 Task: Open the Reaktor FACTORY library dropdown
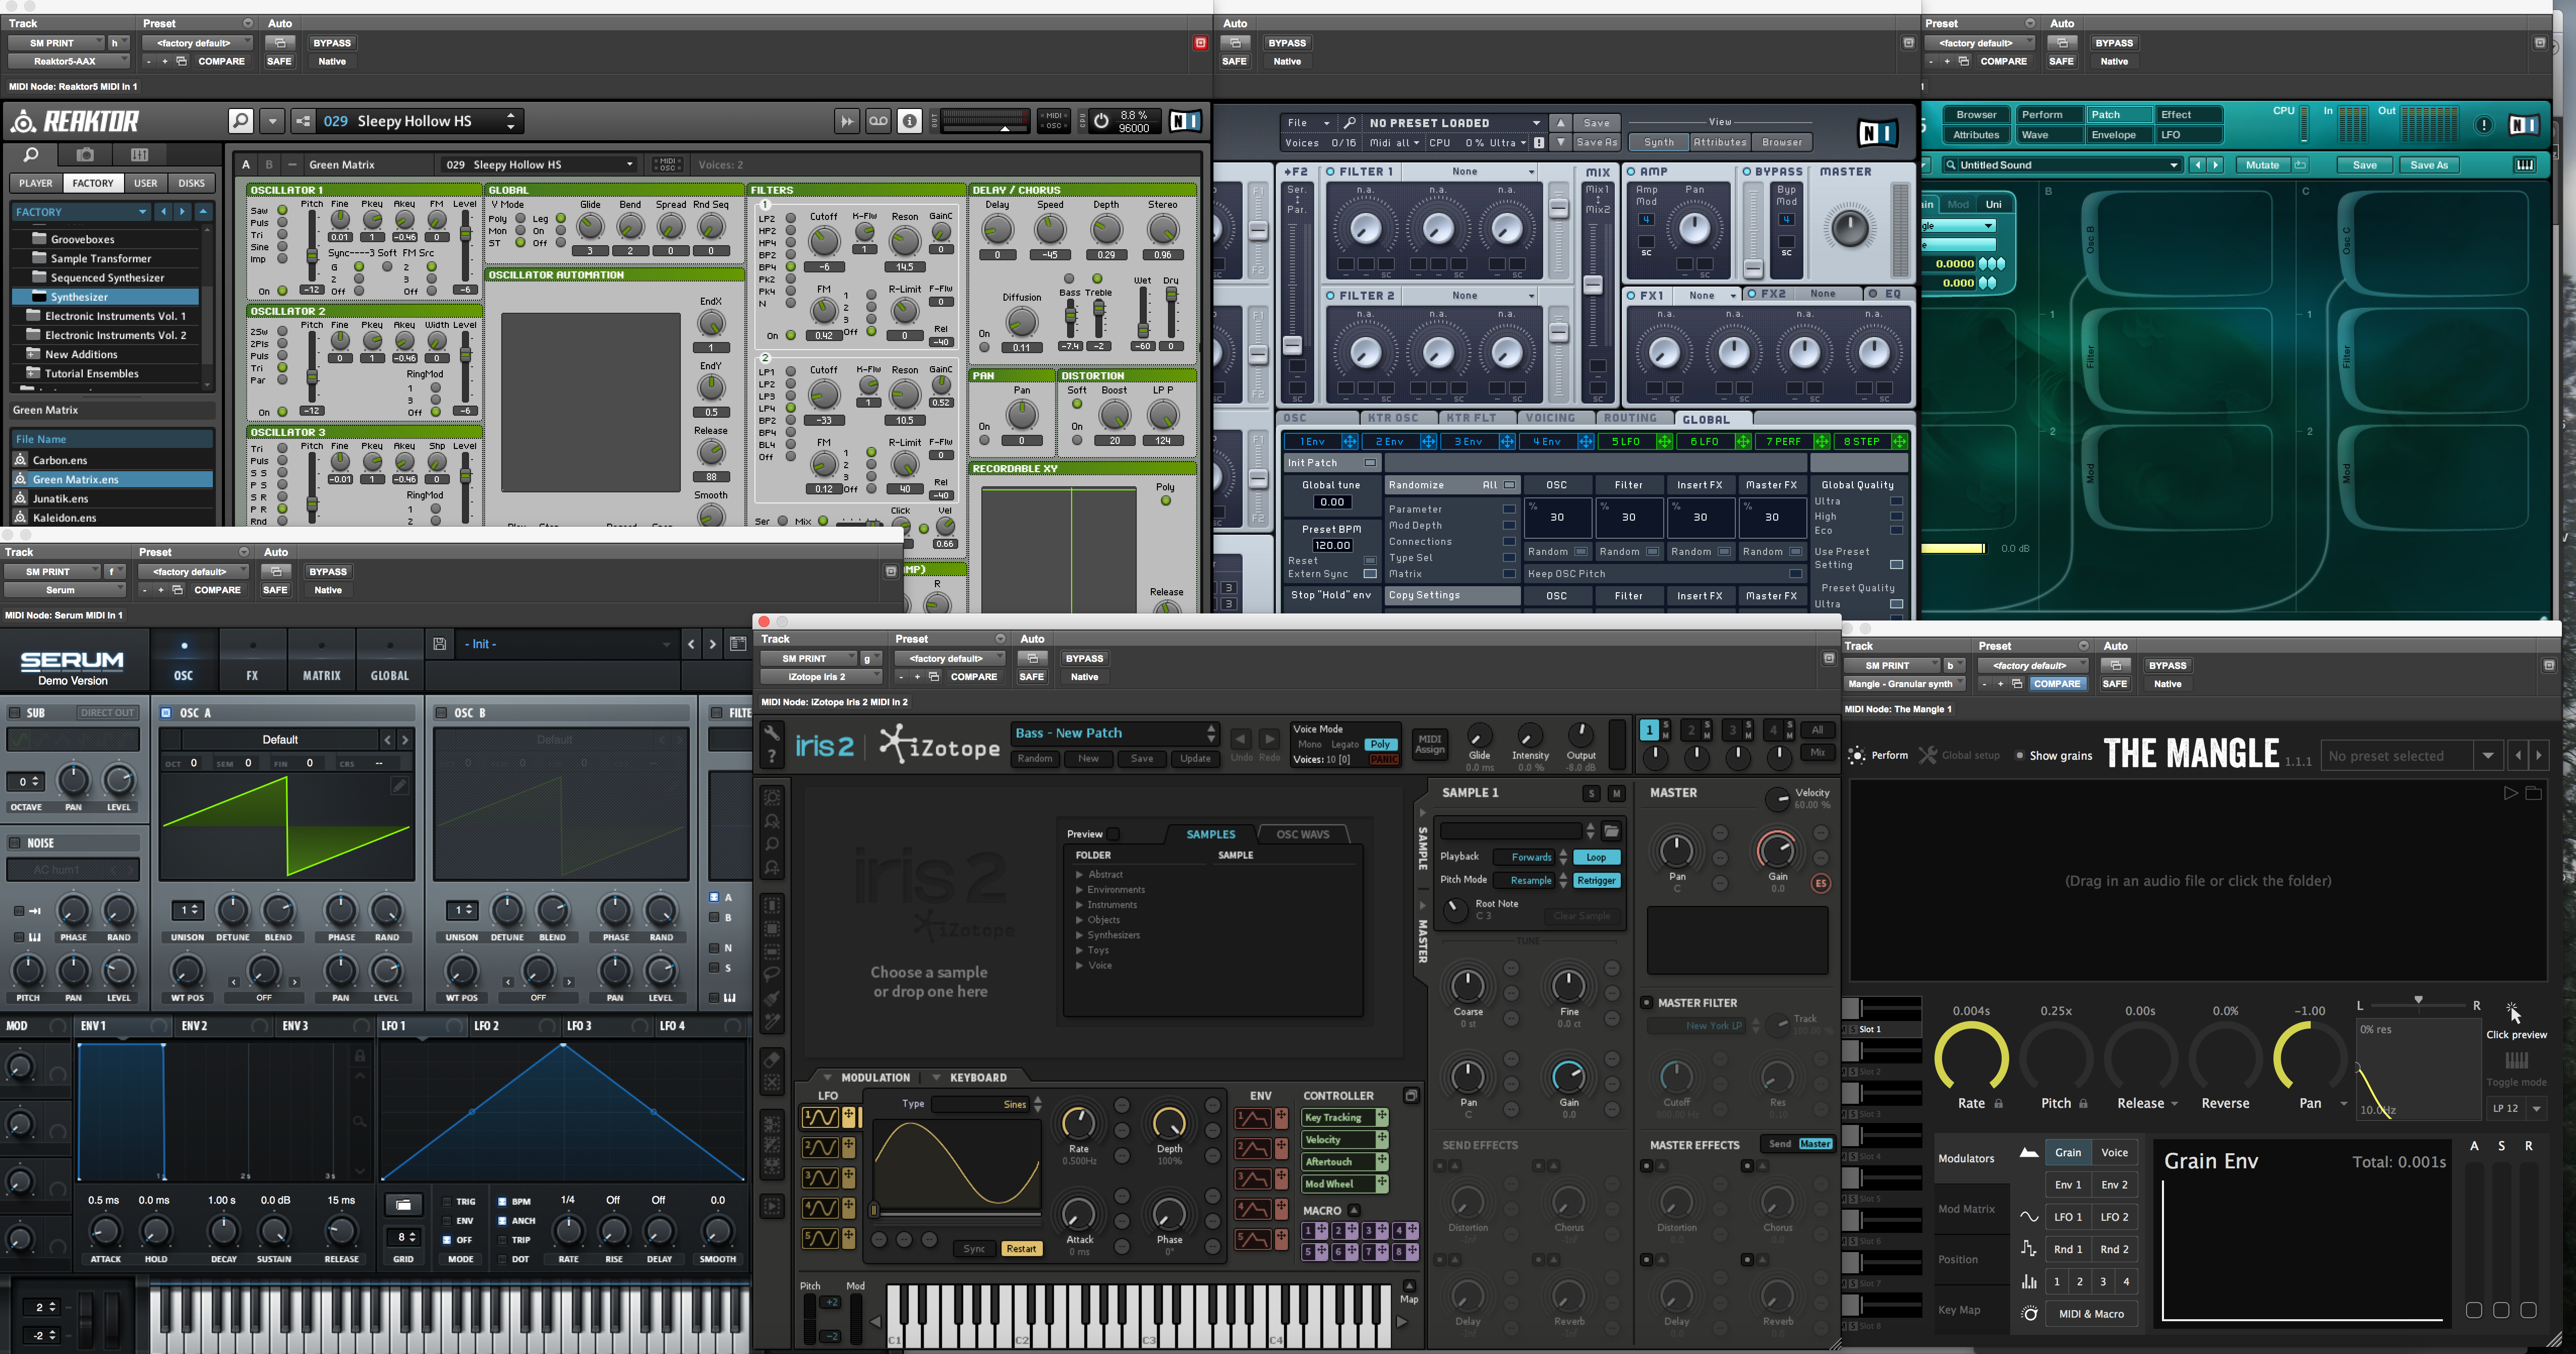(x=82, y=212)
